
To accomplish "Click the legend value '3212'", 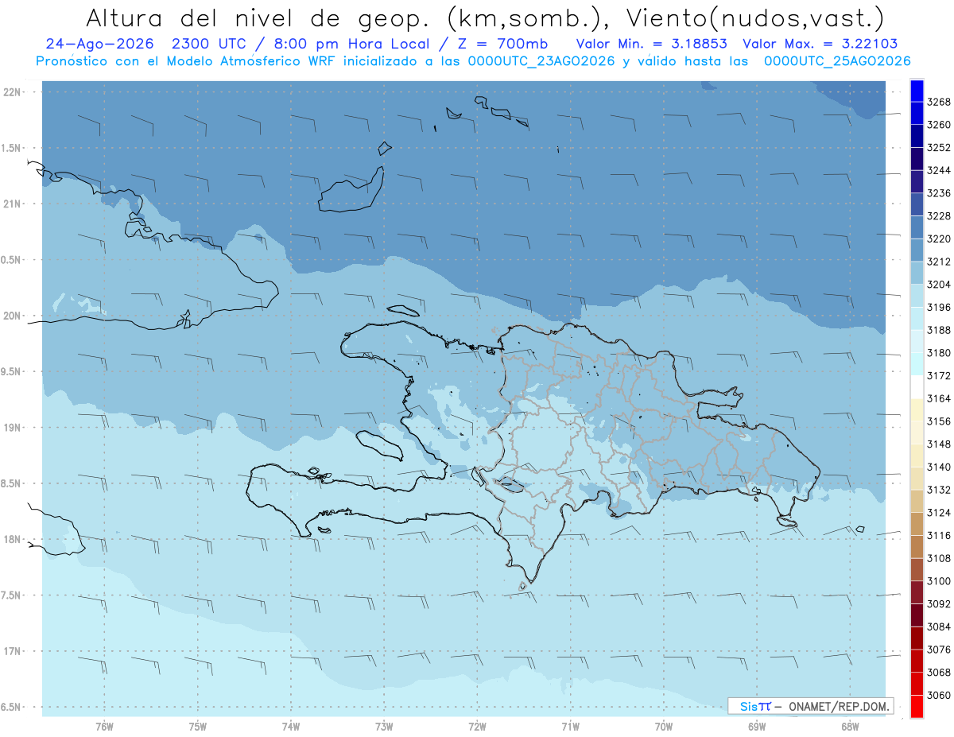I will click(939, 261).
